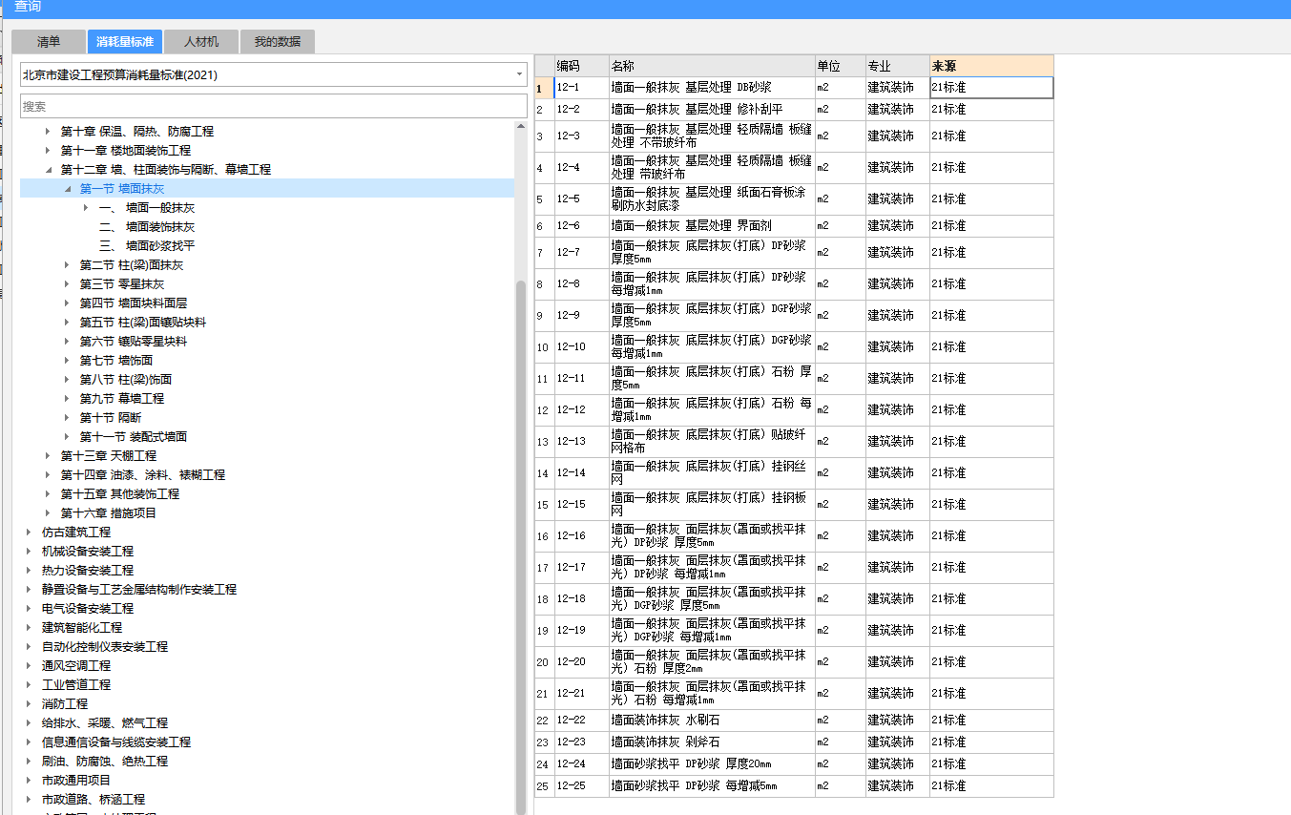Image resolution: width=1291 pixels, height=815 pixels.
Task: Select 三、墙面砂浆找平 tree item
Action: tap(147, 246)
